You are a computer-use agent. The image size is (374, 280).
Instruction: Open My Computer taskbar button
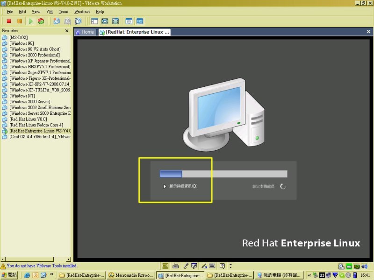279,275
